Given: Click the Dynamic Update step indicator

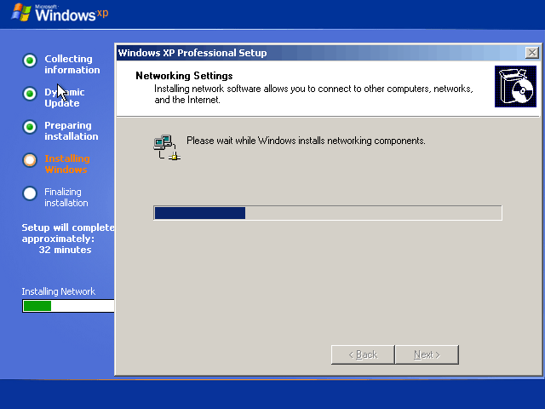Looking at the screenshot, I should [x=30, y=94].
